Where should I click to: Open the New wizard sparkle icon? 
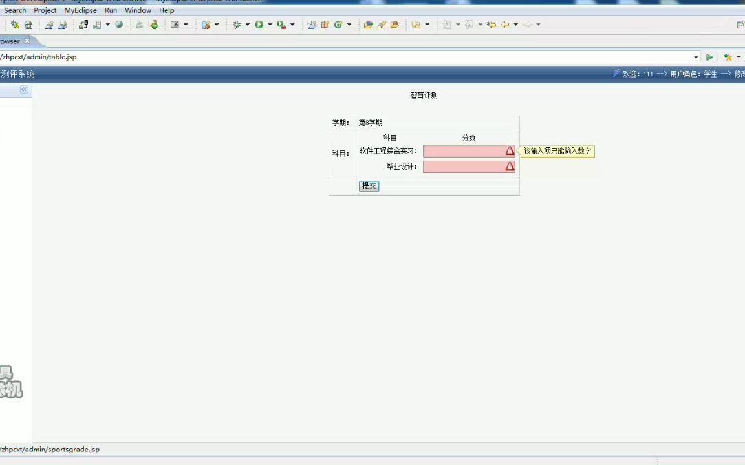tap(15, 24)
